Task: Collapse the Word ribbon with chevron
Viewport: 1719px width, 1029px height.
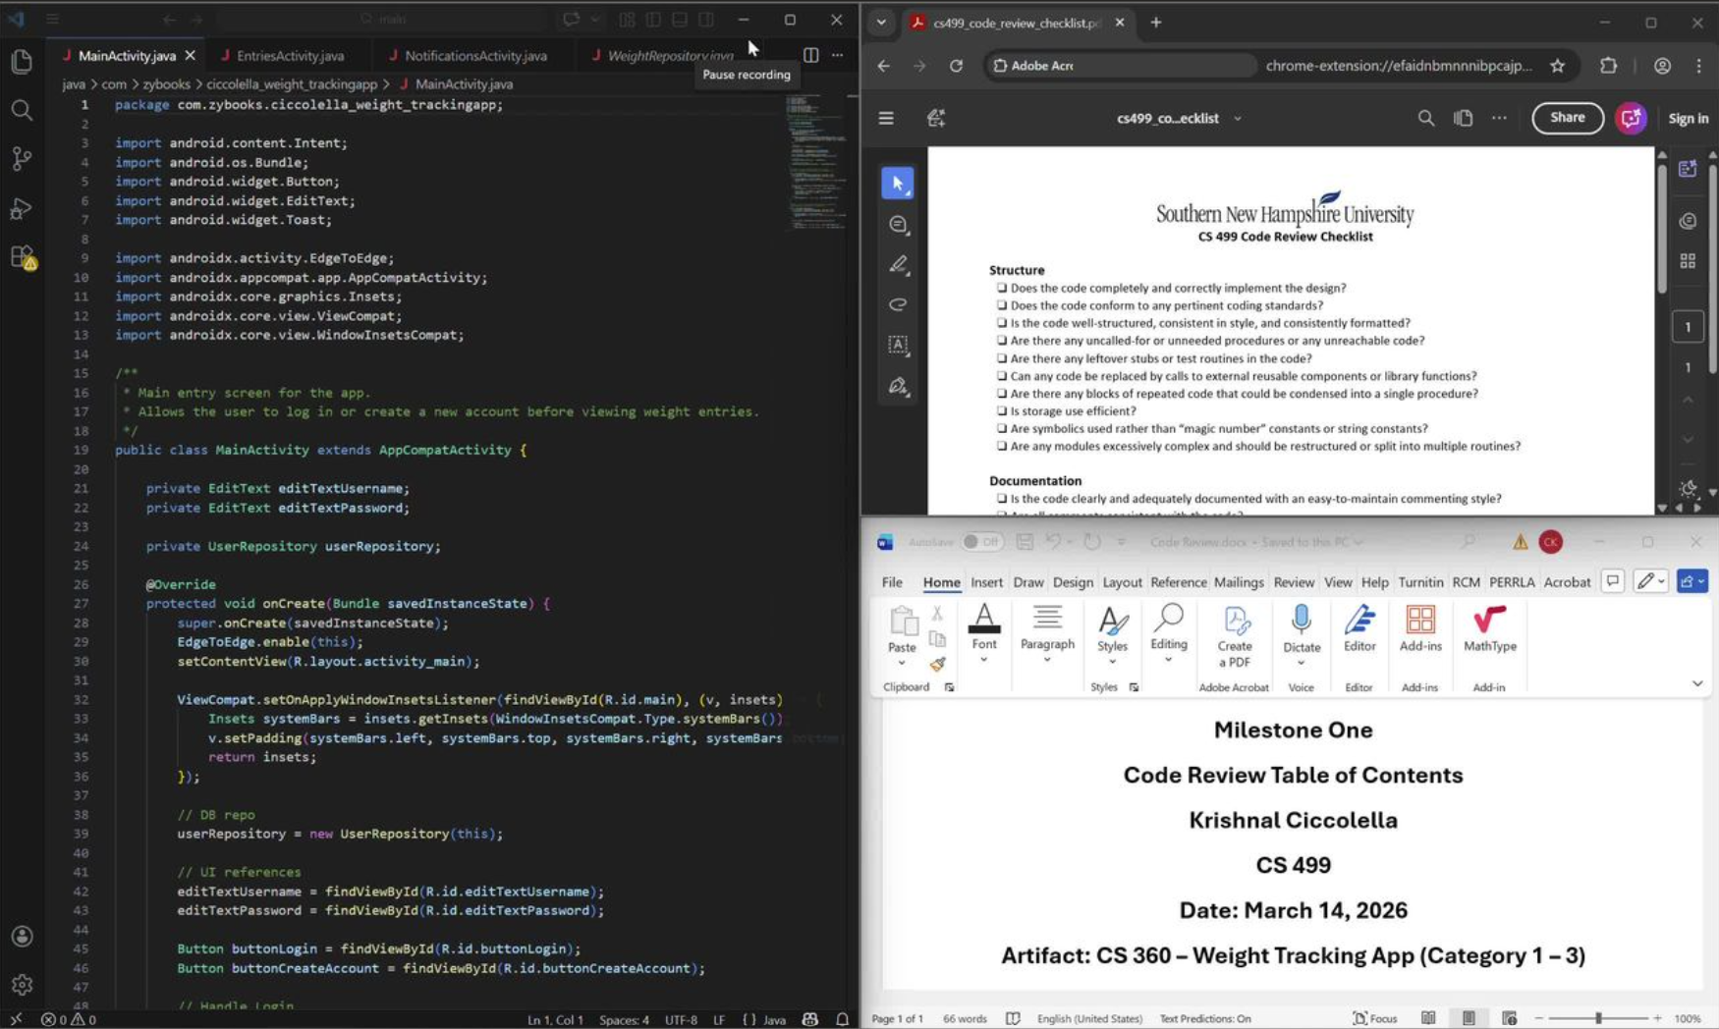Action: (1697, 683)
